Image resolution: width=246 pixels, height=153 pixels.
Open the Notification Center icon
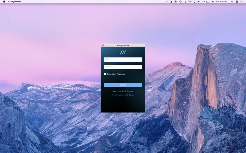[x=241, y=2]
